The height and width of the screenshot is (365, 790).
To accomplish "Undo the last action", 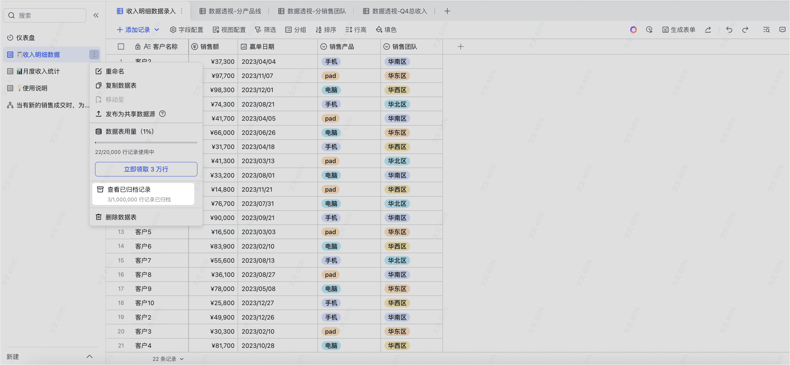I will (x=729, y=30).
